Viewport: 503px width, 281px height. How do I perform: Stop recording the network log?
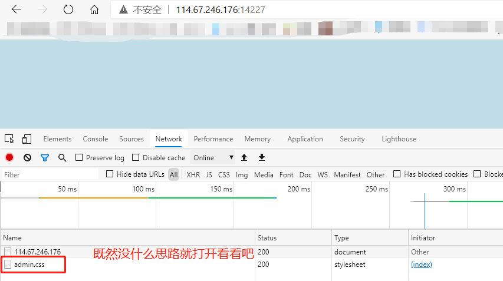[x=9, y=157]
